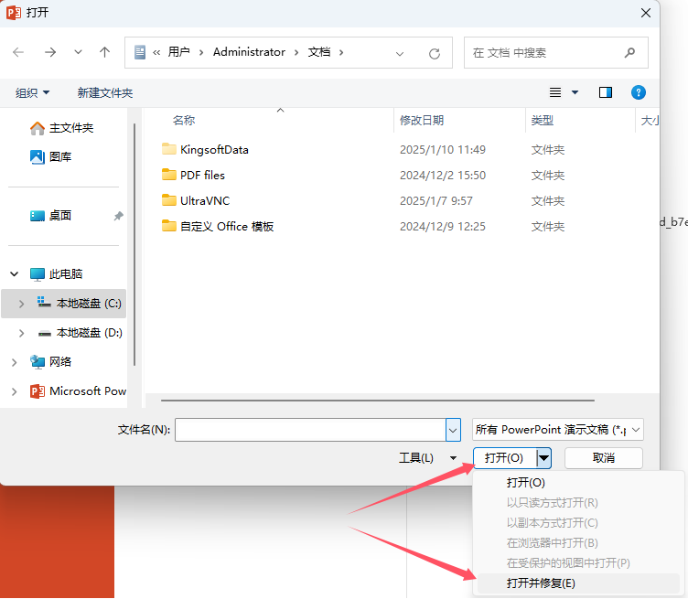688x599 pixels.
Task: Collapse the This PC (此电脑) node
Action: point(15,274)
